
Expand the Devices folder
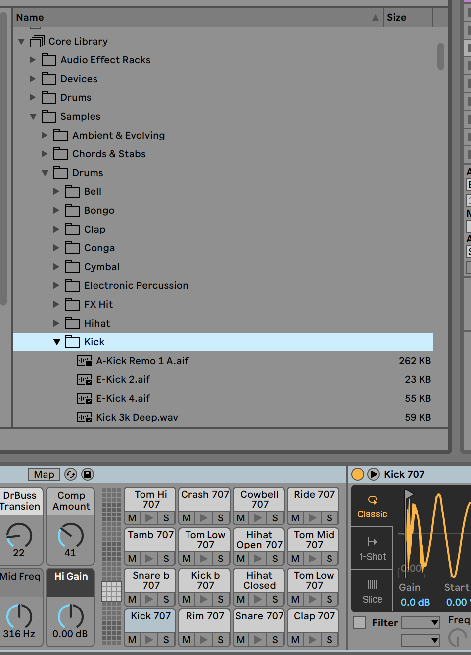click(x=33, y=79)
